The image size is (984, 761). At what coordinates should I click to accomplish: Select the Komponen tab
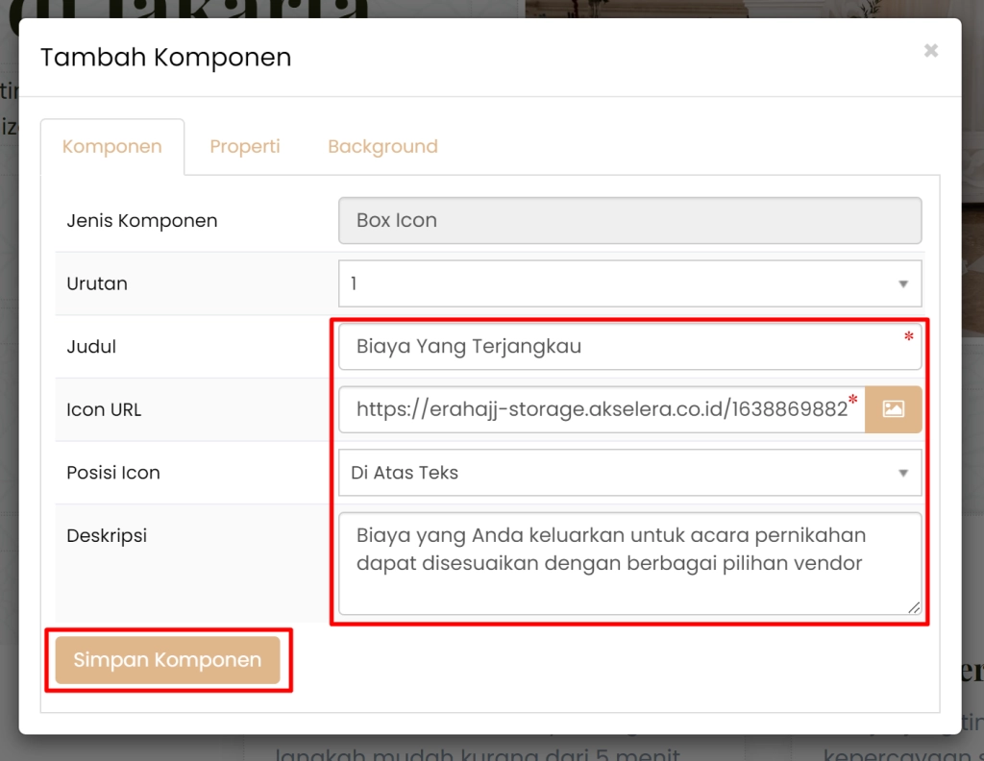pyautogui.click(x=111, y=146)
